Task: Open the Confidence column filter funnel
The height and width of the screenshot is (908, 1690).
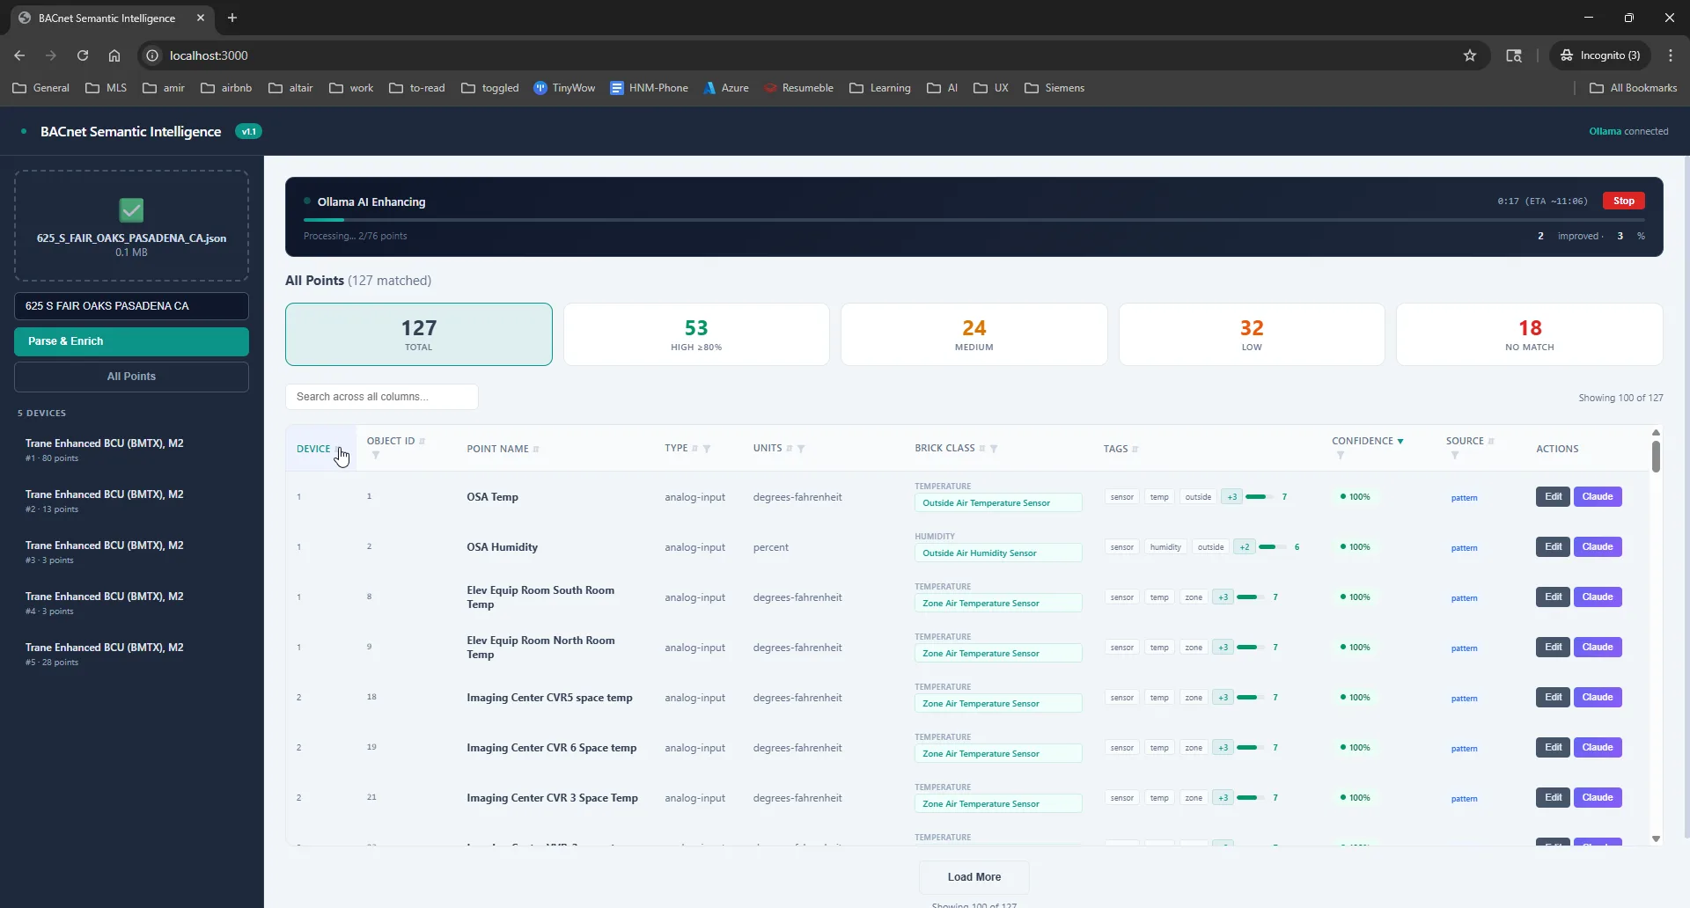Action: pyautogui.click(x=1341, y=456)
